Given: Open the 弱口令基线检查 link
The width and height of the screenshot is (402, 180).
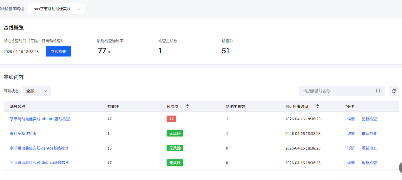Looking at the screenshot, I should point(23,134).
